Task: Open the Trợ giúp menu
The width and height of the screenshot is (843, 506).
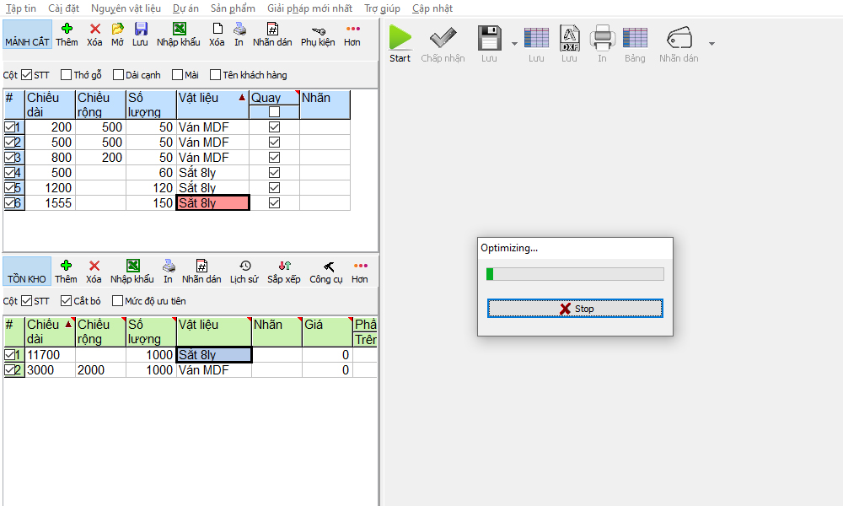Action: click(382, 8)
